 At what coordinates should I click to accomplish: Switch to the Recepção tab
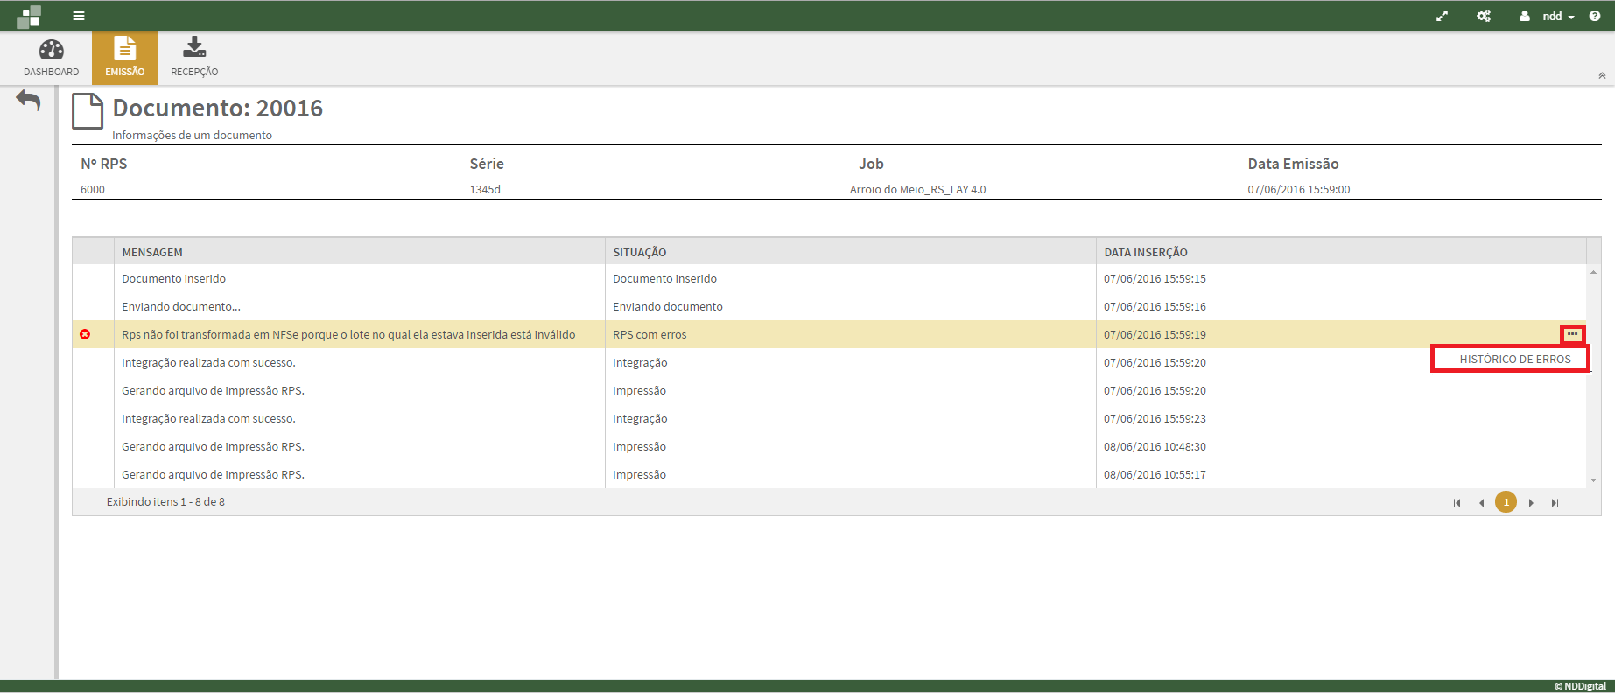click(x=194, y=58)
